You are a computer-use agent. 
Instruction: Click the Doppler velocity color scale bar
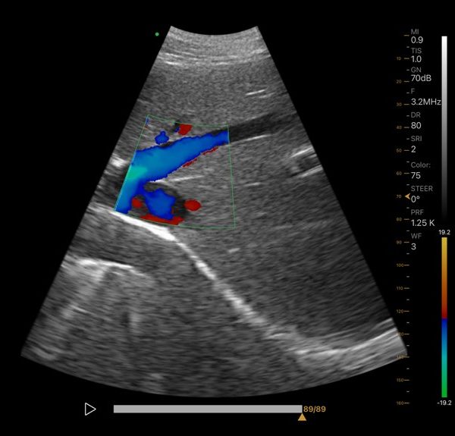[444, 318]
